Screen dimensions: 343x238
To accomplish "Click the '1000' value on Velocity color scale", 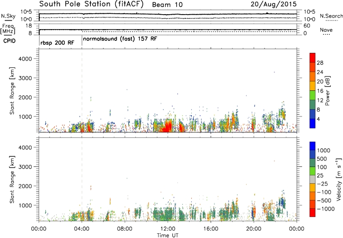I will click(324, 150).
